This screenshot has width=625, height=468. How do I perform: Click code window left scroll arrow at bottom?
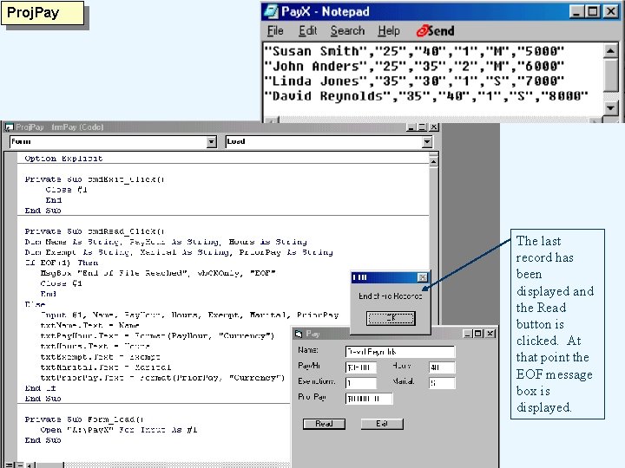(30, 465)
